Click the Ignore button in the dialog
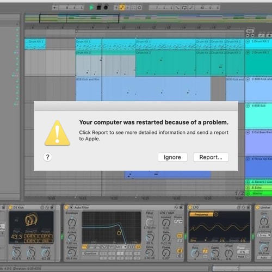This screenshot has height=272, width=272. coord(172,157)
